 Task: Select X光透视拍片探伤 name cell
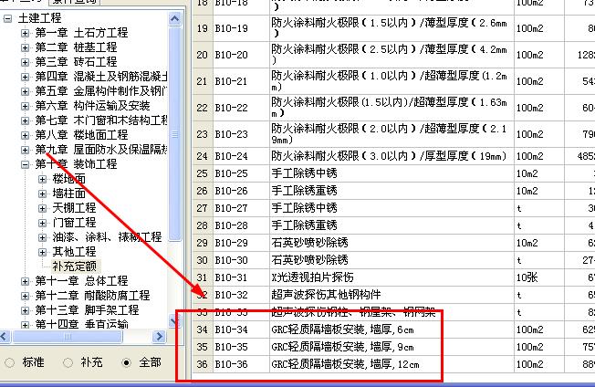391,277
